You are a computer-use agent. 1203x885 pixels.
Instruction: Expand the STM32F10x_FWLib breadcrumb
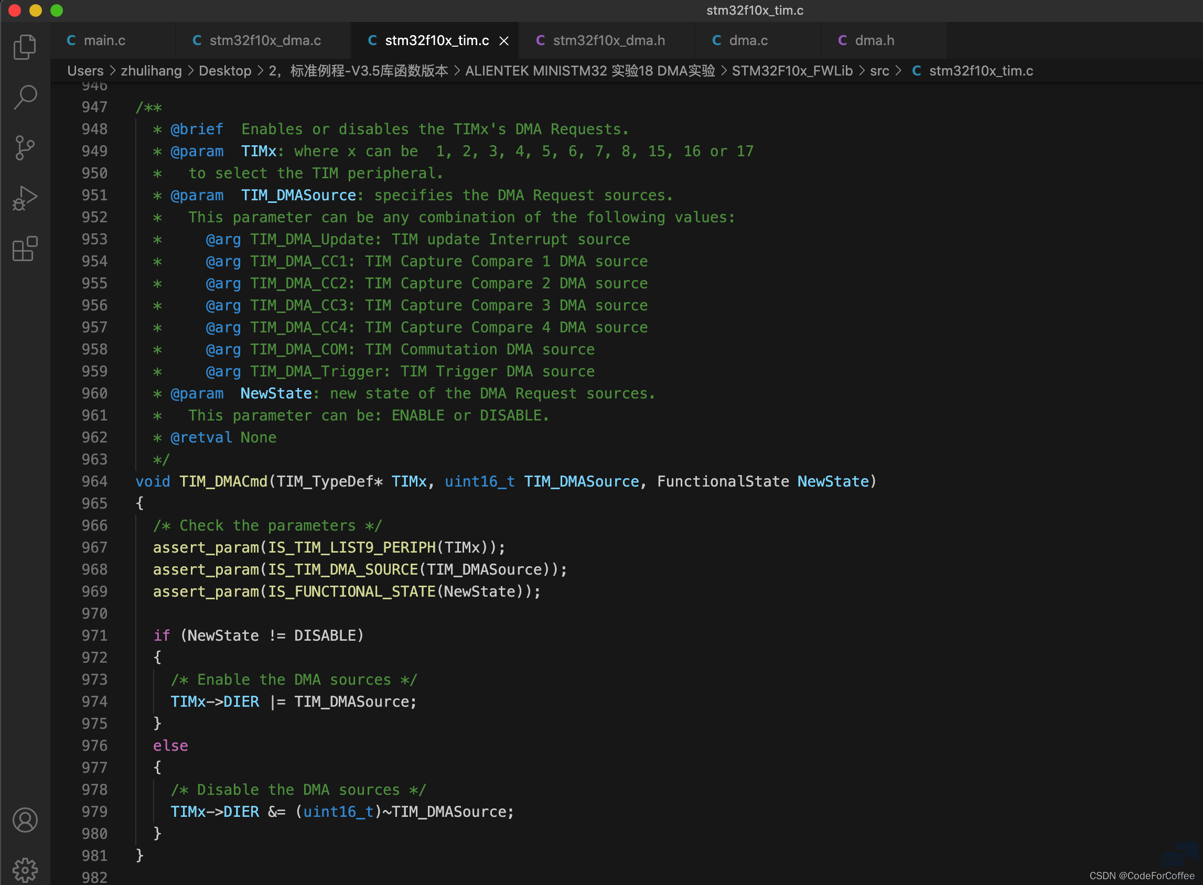click(x=791, y=71)
